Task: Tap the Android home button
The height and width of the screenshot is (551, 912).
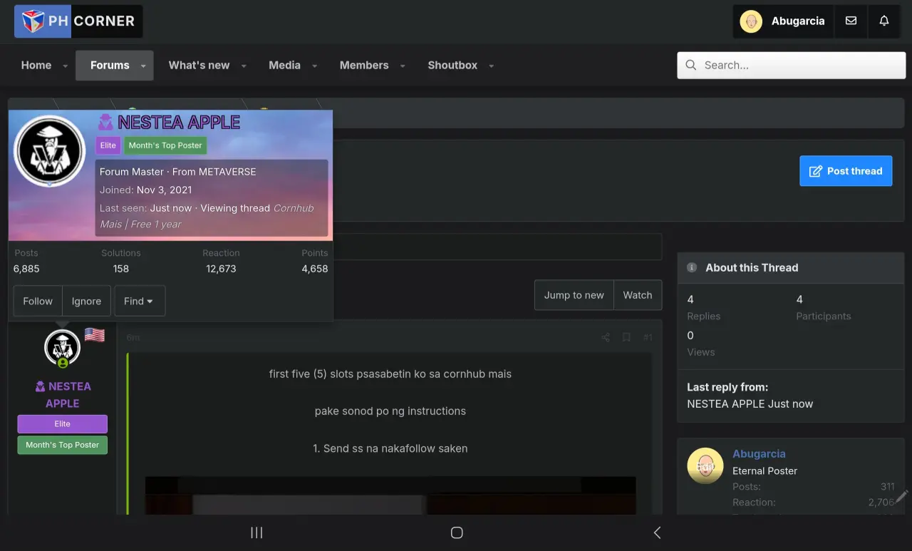Action: tap(457, 532)
